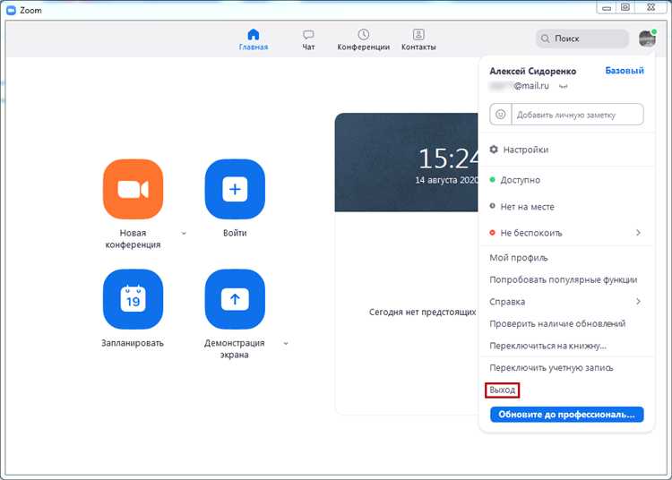The width and height of the screenshot is (672, 480).
Task: Click the Zoom logo in title bar
Action: pos(11,10)
